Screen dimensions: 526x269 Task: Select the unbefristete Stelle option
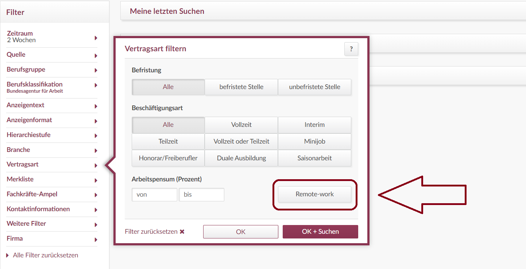coord(314,87)
